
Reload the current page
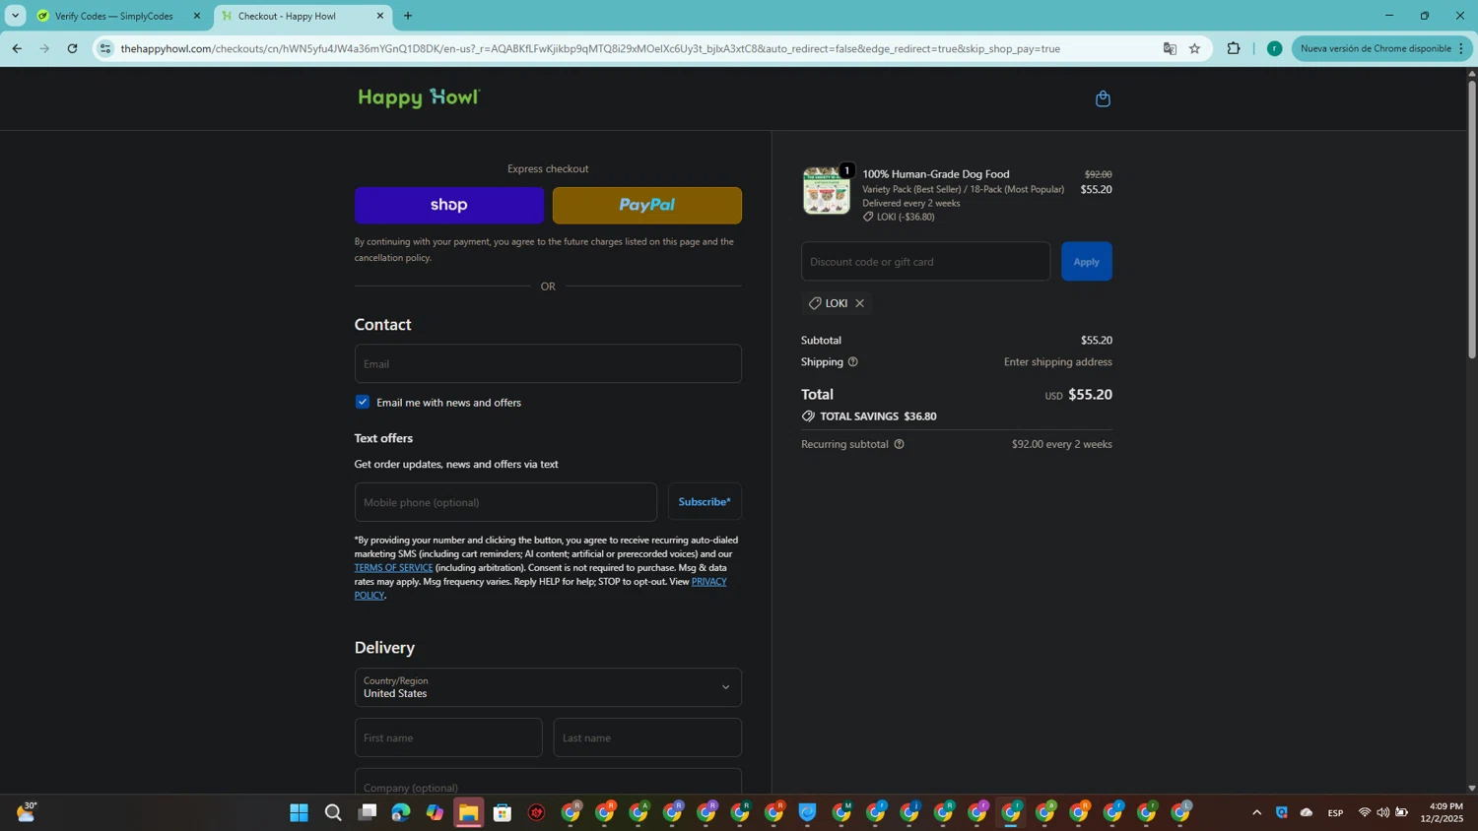click(72, 48)
